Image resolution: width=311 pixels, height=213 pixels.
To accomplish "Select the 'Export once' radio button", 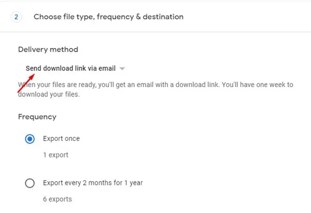I will pyautogui.click(x=30, y=139).
